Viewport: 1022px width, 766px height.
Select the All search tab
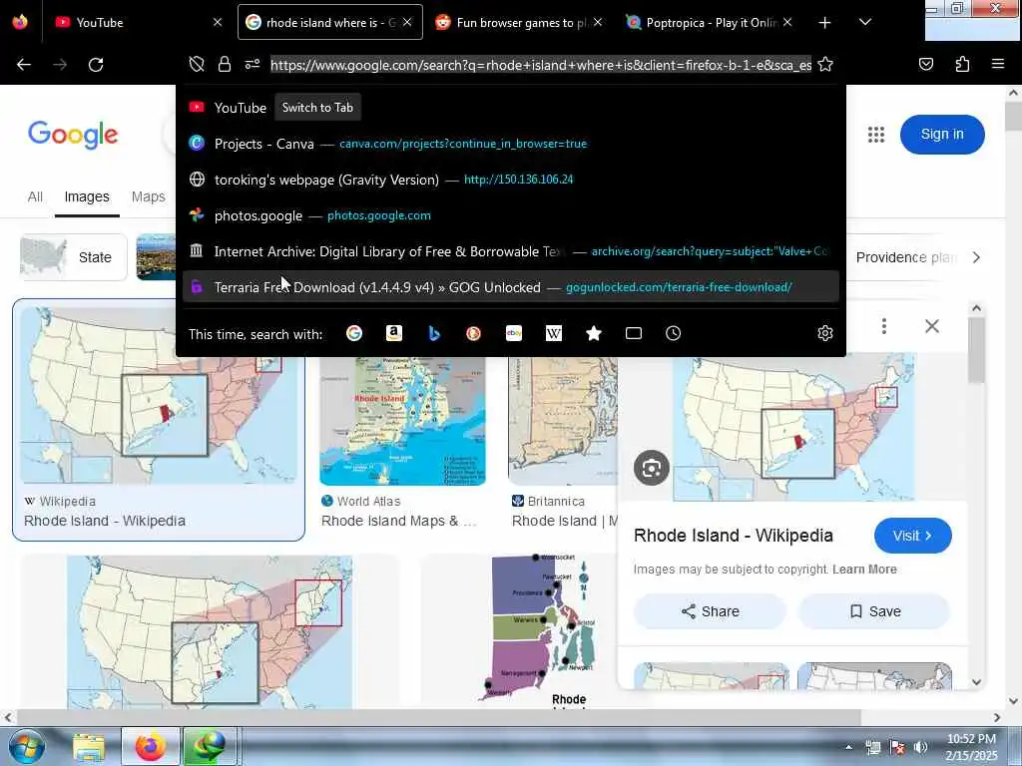point(35,196)
